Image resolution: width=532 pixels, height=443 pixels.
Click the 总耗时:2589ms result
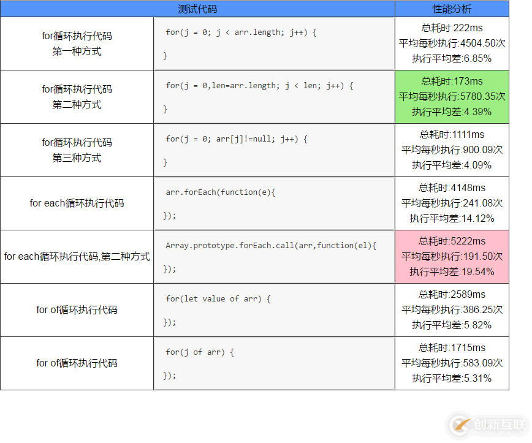tap(452, 294)
